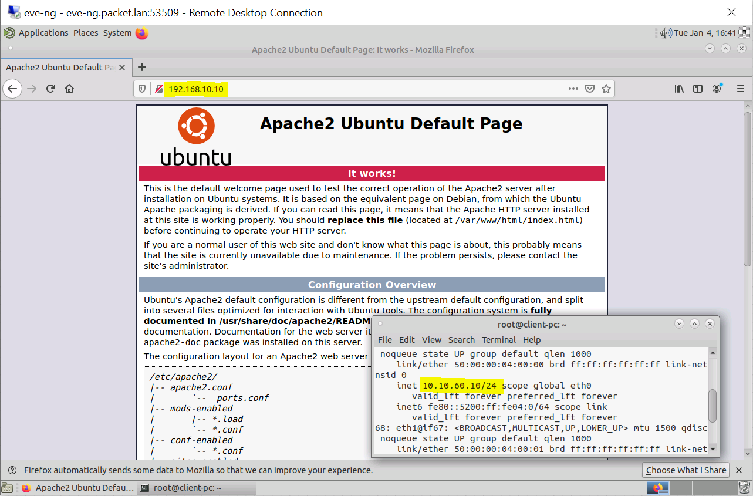Open the Firefox Library icon

coord(679,89)
